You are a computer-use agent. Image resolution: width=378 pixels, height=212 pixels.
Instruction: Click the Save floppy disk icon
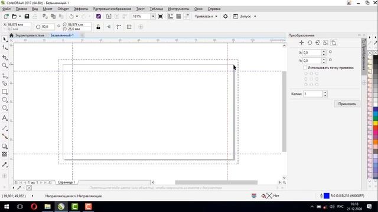click(x=27, y=16)
